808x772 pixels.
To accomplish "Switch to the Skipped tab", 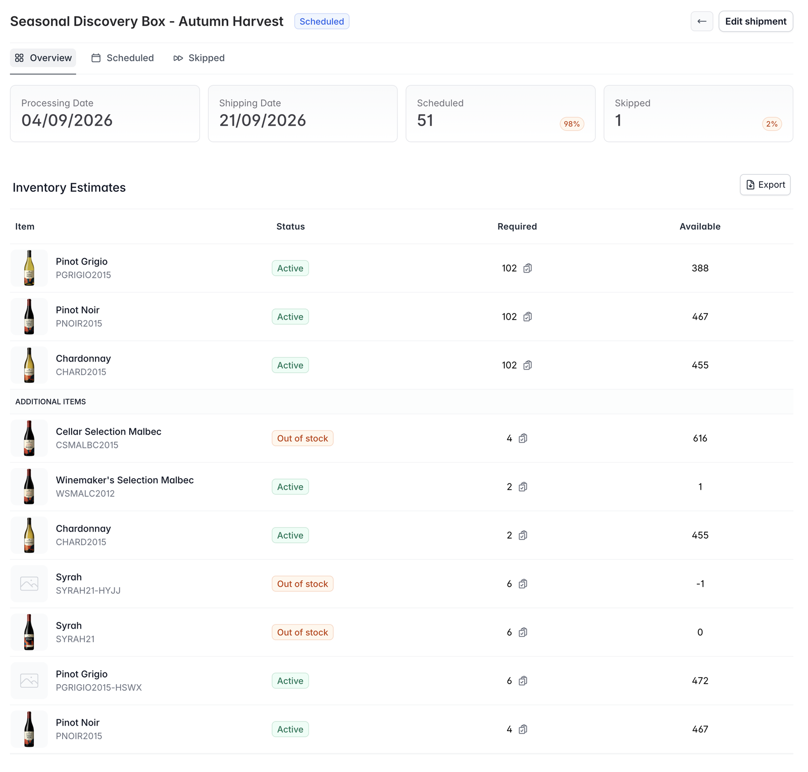I will click(x=199, y=58).
